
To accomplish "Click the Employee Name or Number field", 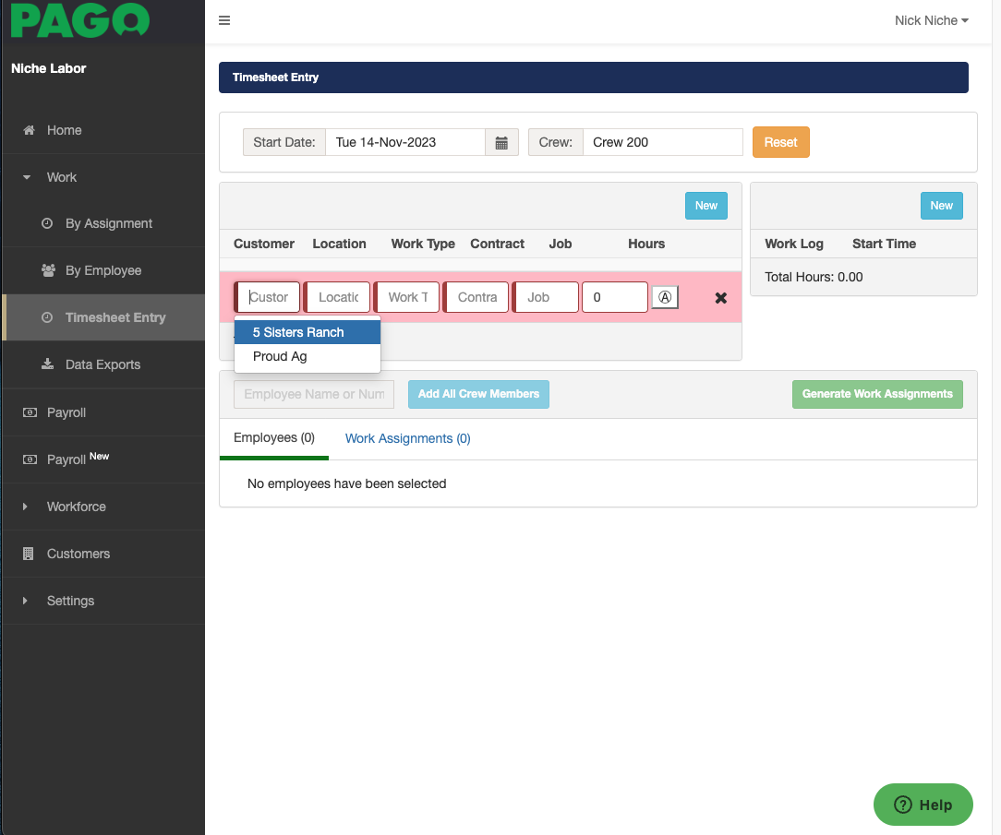I will (313, 394).
